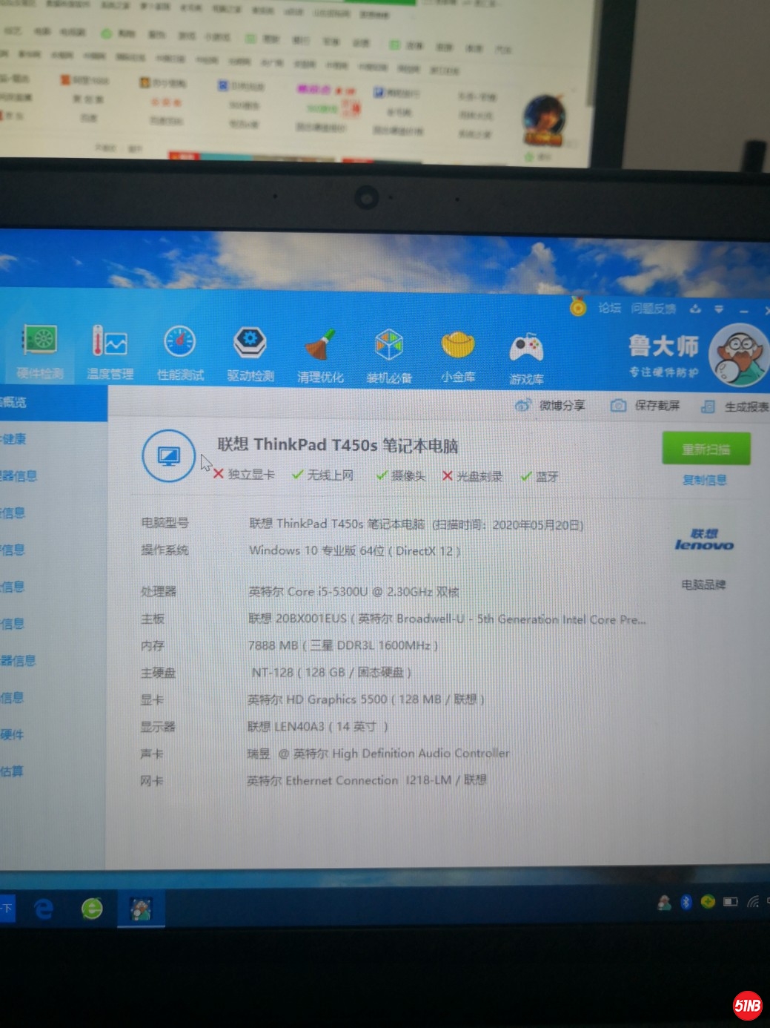Image resolution: width=770 pixels, height=1028 pixels.
Task: Click the 复制信息 link
Action: (704, 480)
